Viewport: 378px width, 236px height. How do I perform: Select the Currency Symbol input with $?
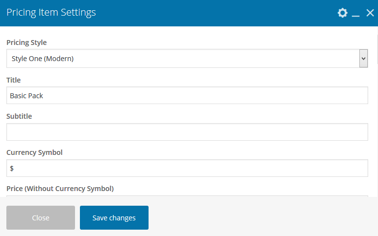(187, 168)
